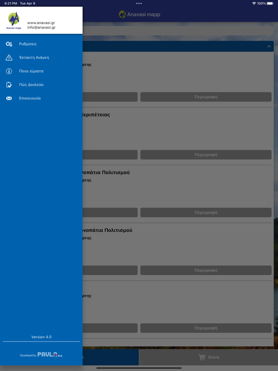Tap the Ποιοι είμαστε info icon

point(9,71)
